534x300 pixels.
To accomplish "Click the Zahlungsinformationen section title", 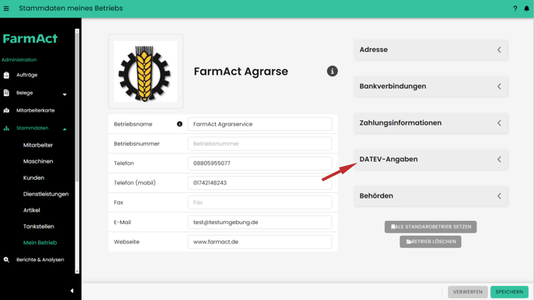I will click(x=400, y=122).
